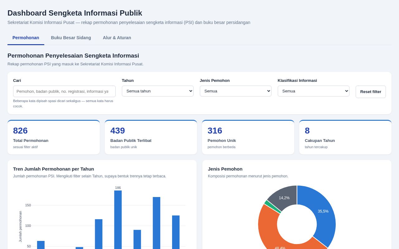The width and height of the screenshot is (399, 249).
Task: Expand the Jenis Pemohon dropdown
Action: [x=236, y=91]
